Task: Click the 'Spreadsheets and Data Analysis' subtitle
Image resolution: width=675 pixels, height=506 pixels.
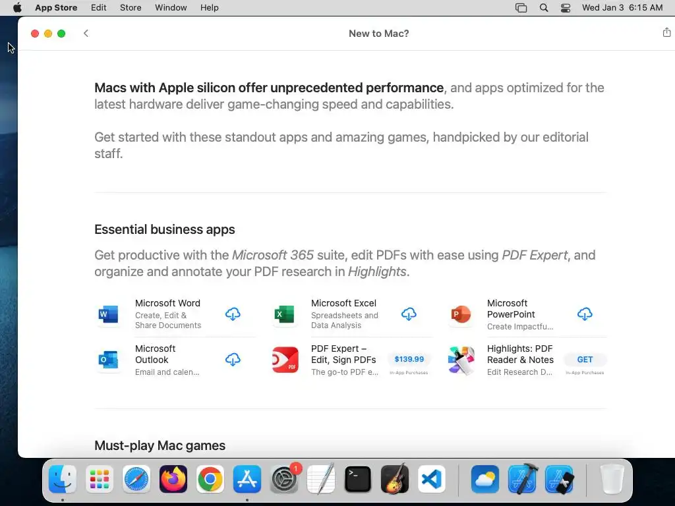Action: coord(344,320)
